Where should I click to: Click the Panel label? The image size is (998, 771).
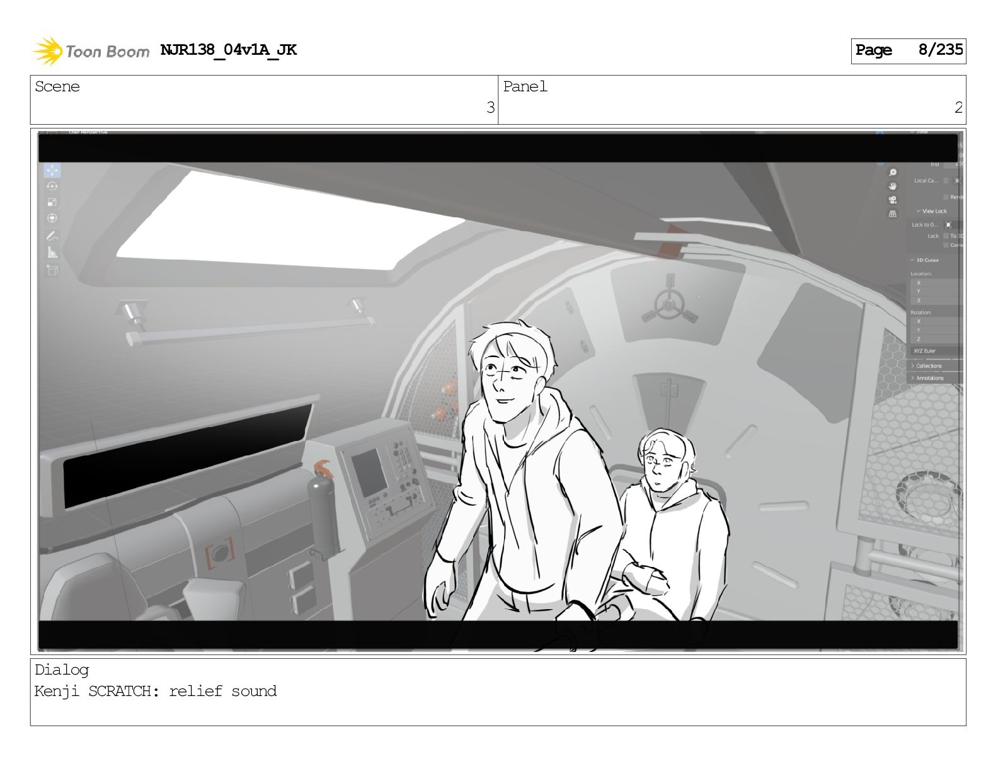coord(525,86)
